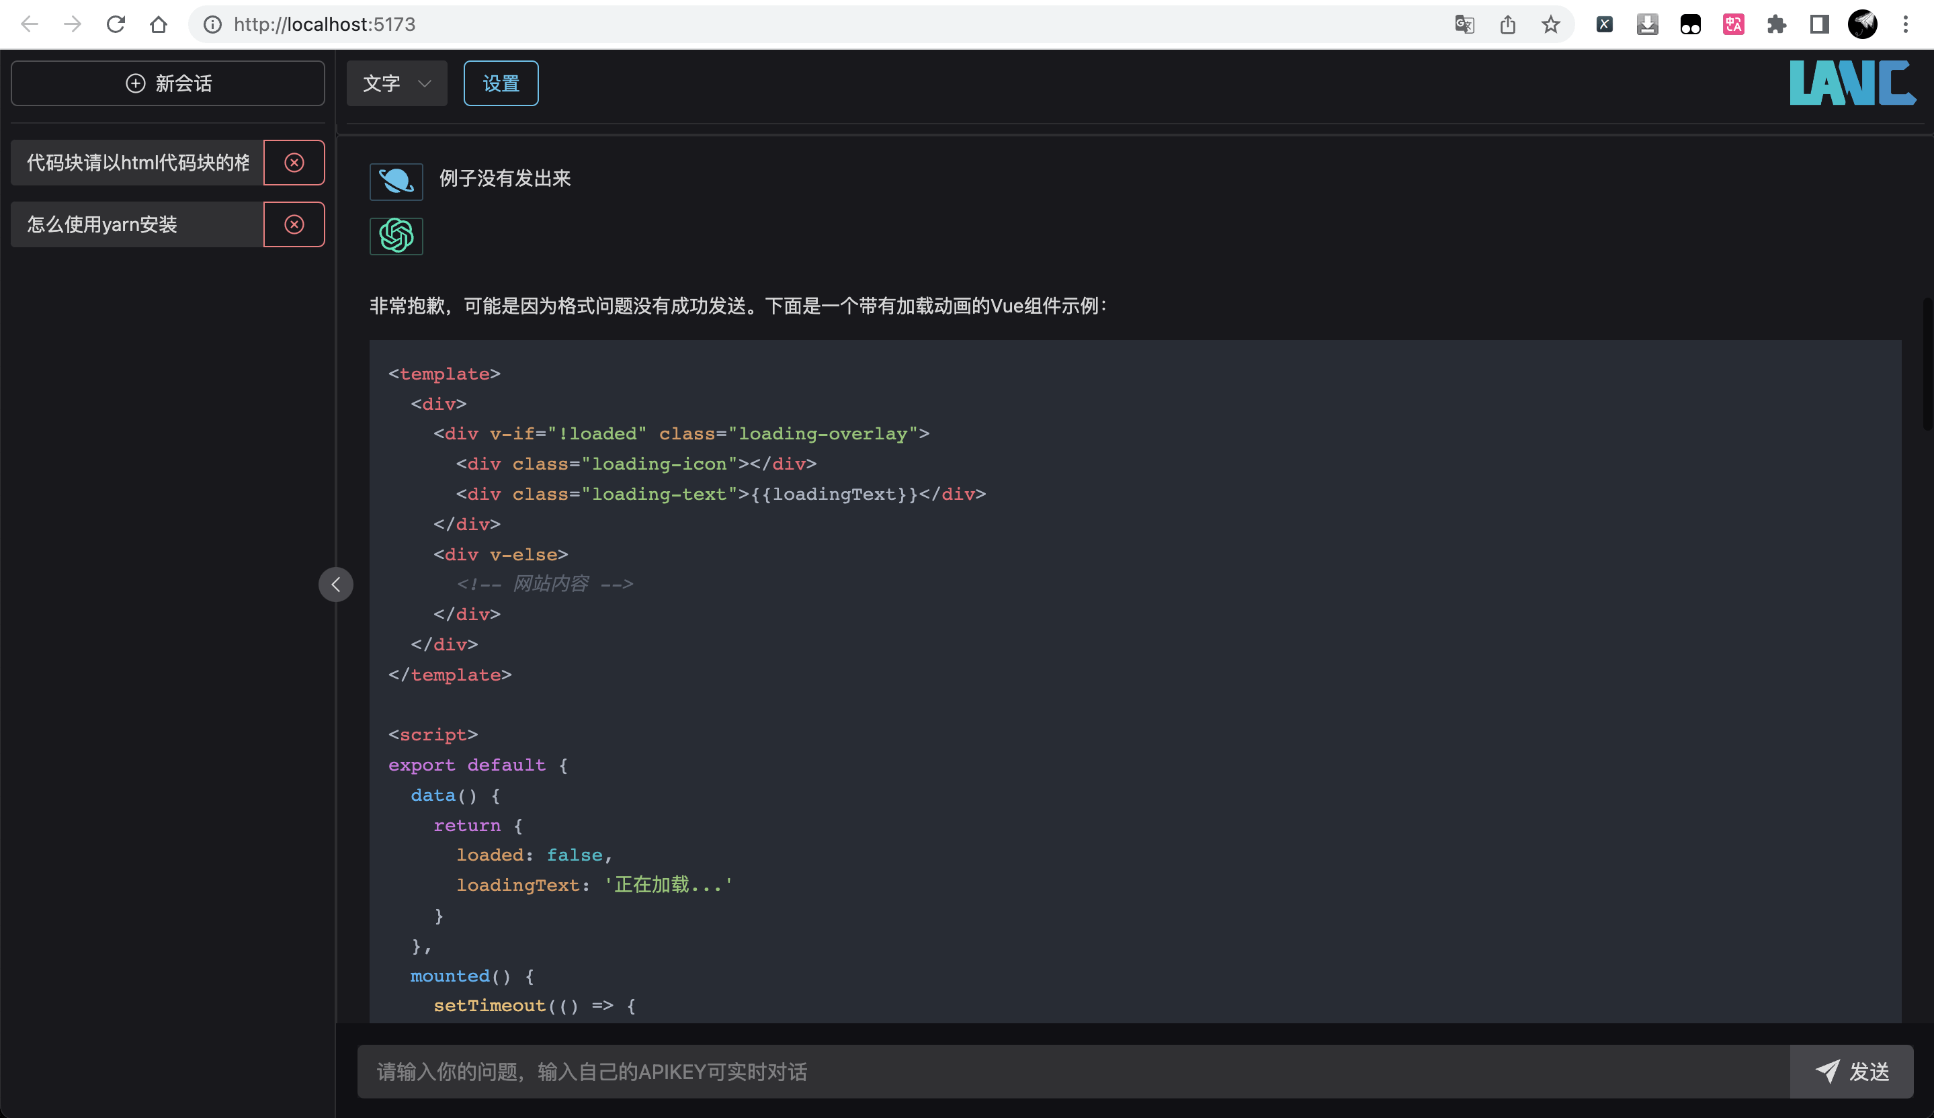Click the <div v-else> code line
The image size is (1934, 1118).
coord(501,554)
